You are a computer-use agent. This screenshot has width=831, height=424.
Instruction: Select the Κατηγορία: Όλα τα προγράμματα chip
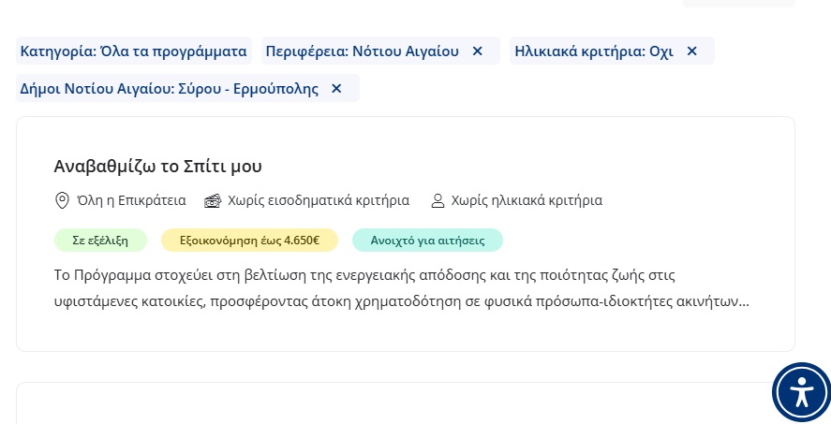pos(134,51)
